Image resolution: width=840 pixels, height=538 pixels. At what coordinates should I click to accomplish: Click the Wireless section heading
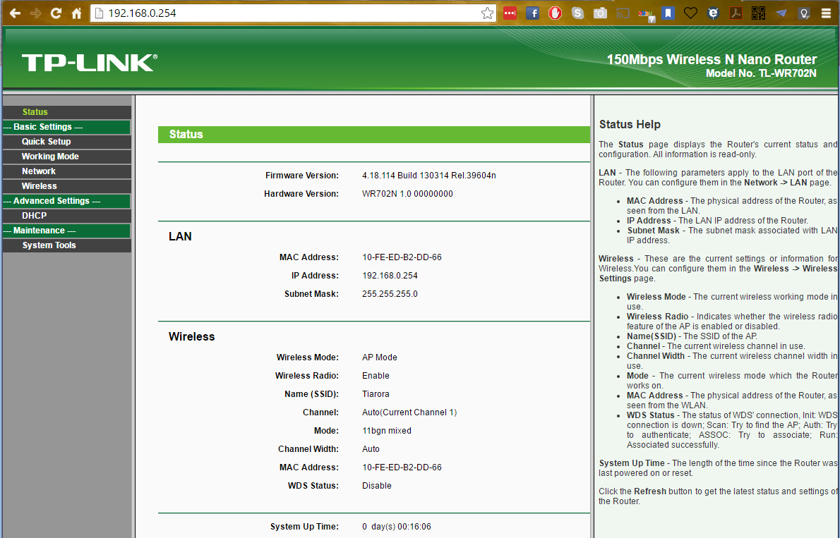click(192, 337)
